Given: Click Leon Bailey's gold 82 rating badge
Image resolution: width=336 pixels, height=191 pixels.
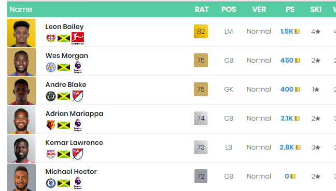Looking at the screenshot, I should [201, 31].
